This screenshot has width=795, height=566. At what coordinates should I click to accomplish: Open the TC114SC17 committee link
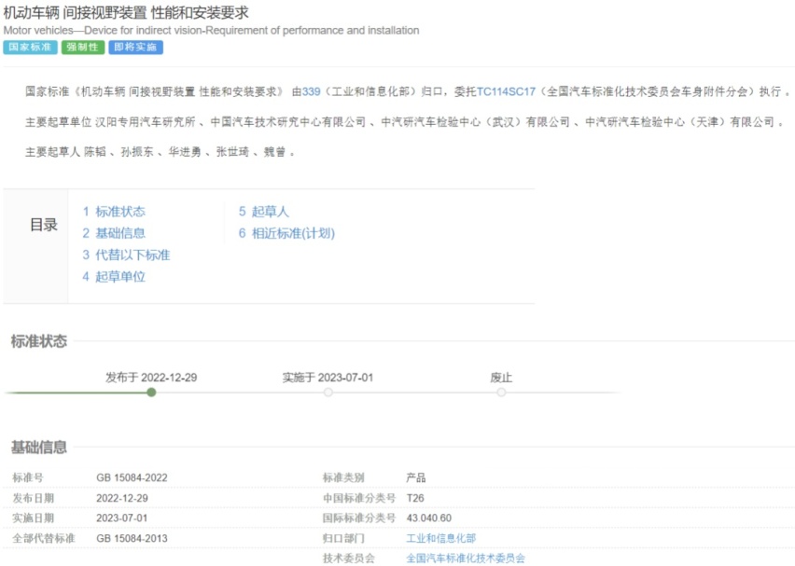(x=506, y=91)
